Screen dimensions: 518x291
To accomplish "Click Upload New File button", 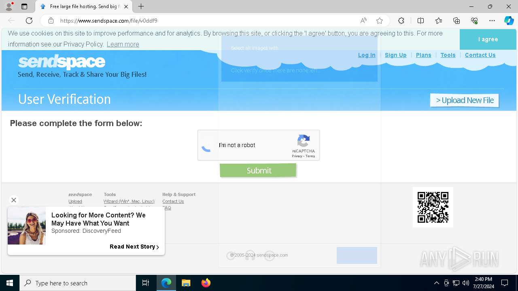I will pos(465,100).
